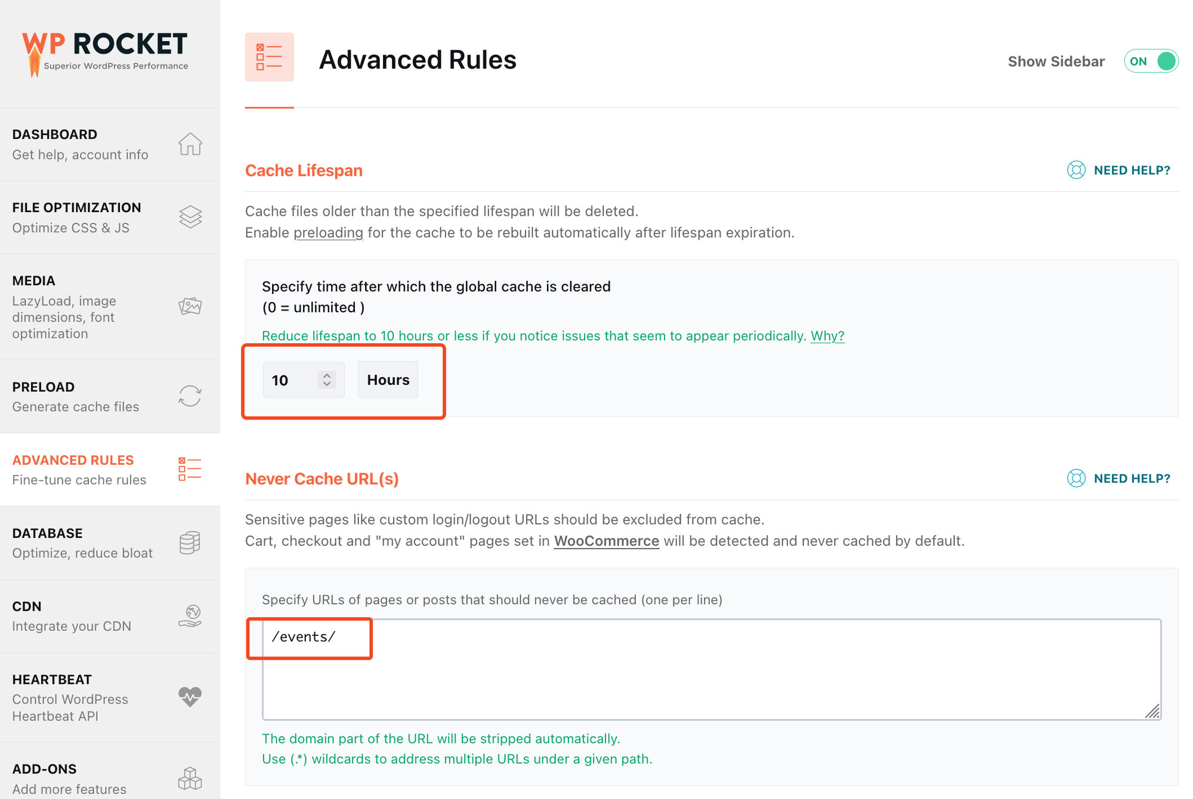Open the preloading link in description
This screenshot has height=799, width=1193.
(328, 233)
